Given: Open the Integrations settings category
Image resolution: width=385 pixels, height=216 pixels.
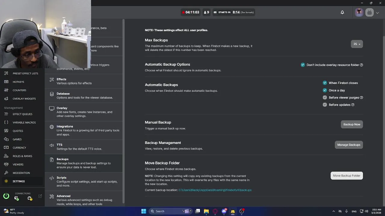Looking at the screenshot, I should [84, 130].
